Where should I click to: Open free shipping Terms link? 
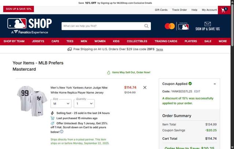(x=160, y=50)
